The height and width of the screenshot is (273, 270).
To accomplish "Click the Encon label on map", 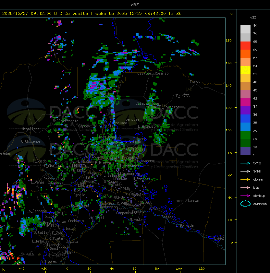I will pos(195,82).
